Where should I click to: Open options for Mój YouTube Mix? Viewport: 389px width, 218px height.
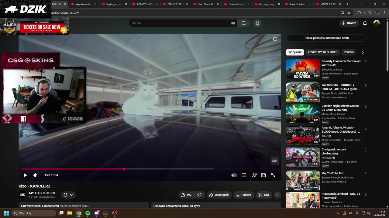(x=366, y=174)
